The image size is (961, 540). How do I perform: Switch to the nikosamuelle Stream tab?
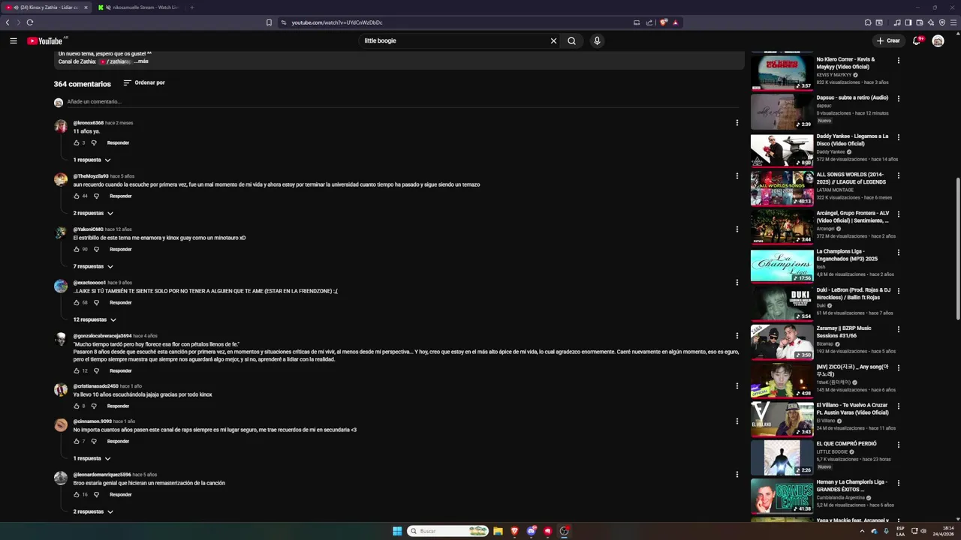(x=139, y=7)
